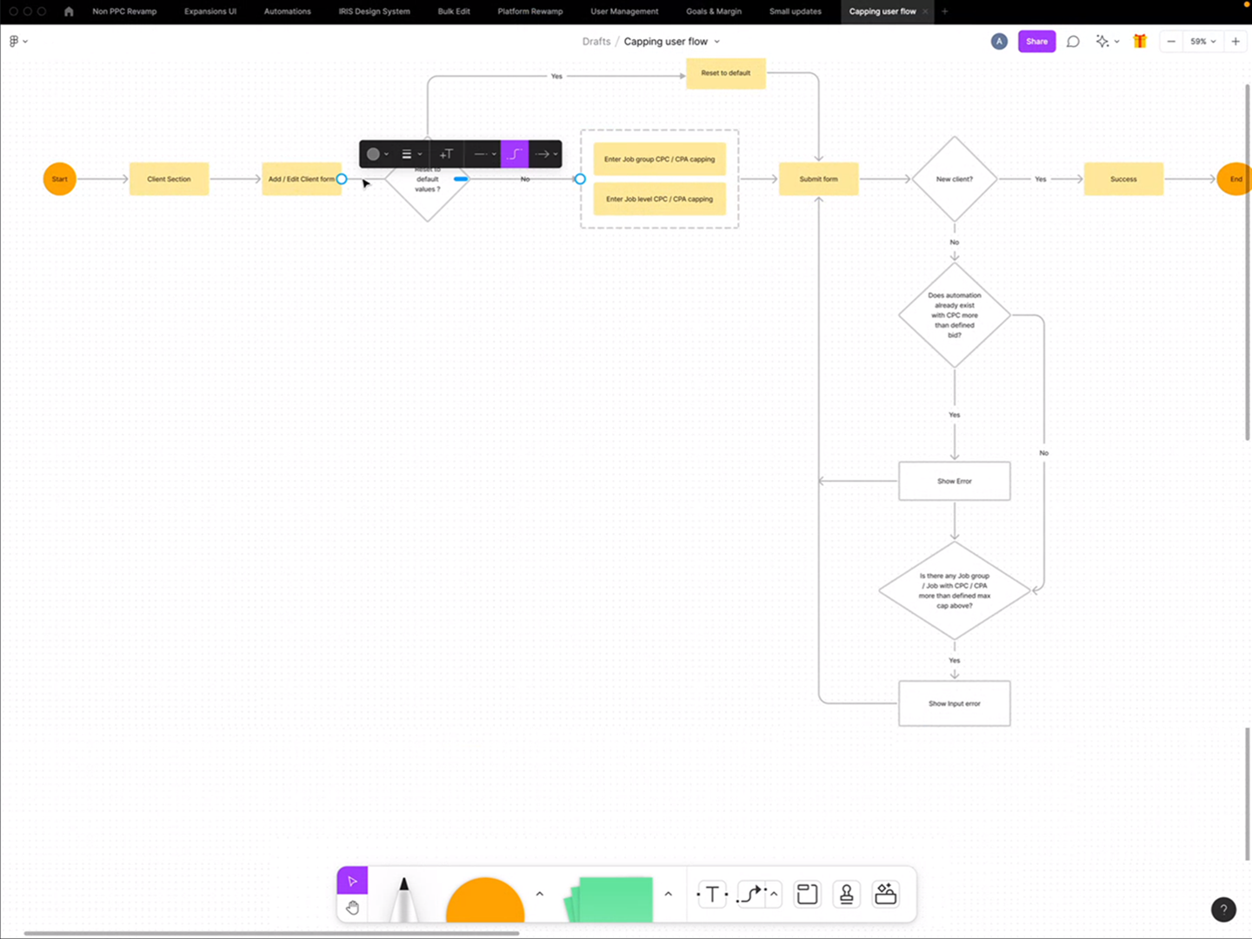The image size is (1252, 939).
Task: Activate the purple select arrow tool
Action: coord(352,881)
